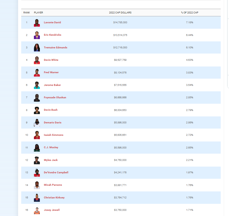Click Myles Jack's headshot image
This screenshot has width=229, height=216.
[x=37, y=160]
